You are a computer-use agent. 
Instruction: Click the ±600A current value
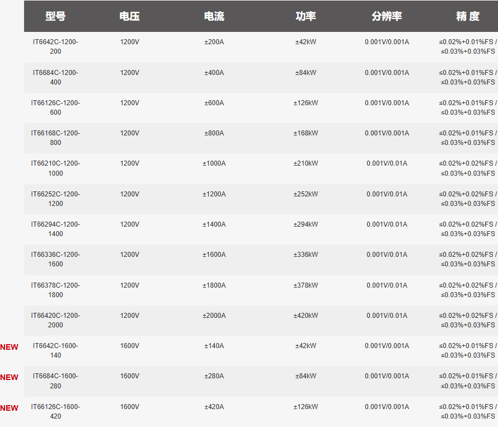pyautogui.click(x=214, y=103)
